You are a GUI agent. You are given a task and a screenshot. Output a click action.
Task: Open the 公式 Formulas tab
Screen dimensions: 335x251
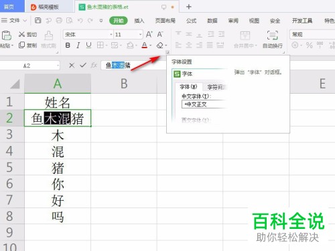click(191, 21)
